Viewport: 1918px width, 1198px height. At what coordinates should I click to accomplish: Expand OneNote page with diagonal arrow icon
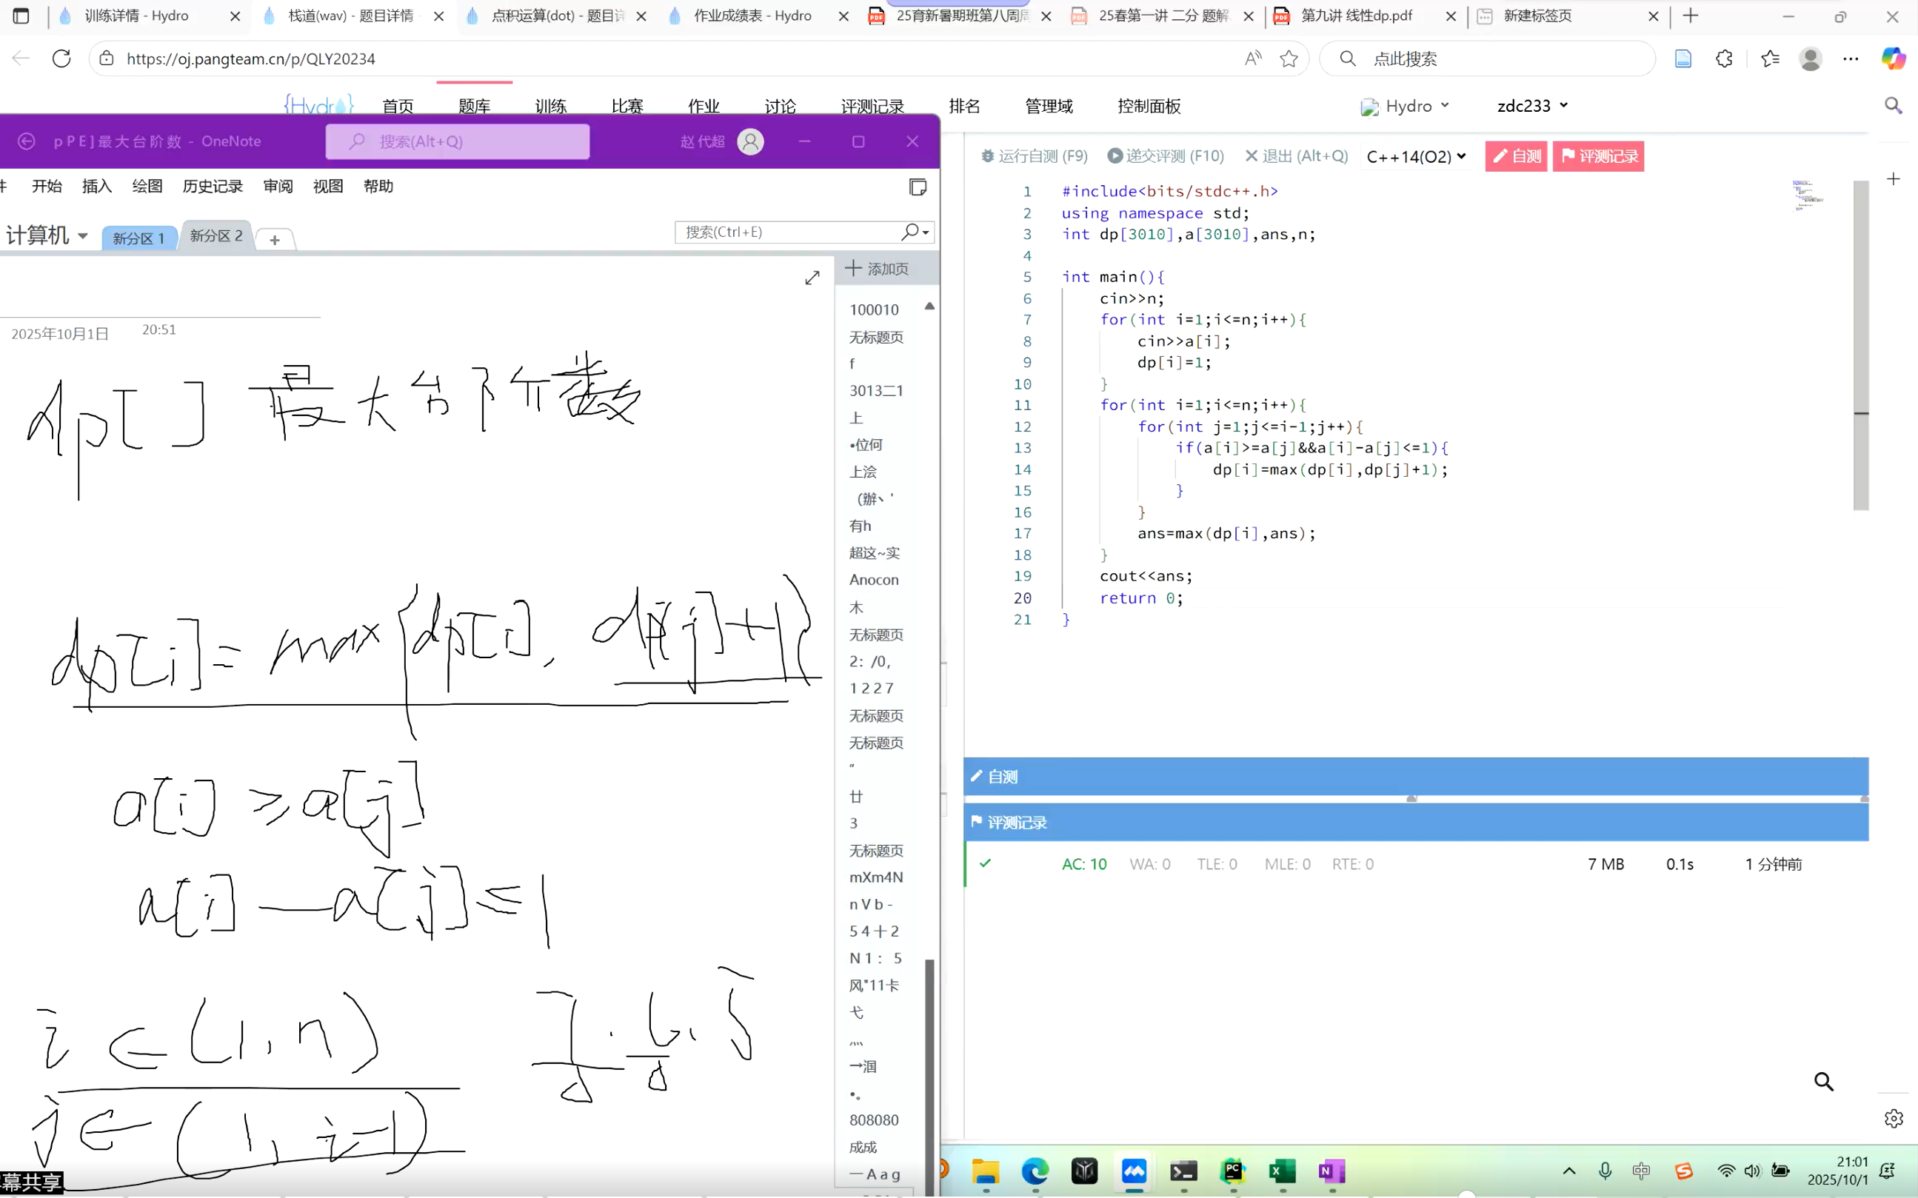(812, 278)
